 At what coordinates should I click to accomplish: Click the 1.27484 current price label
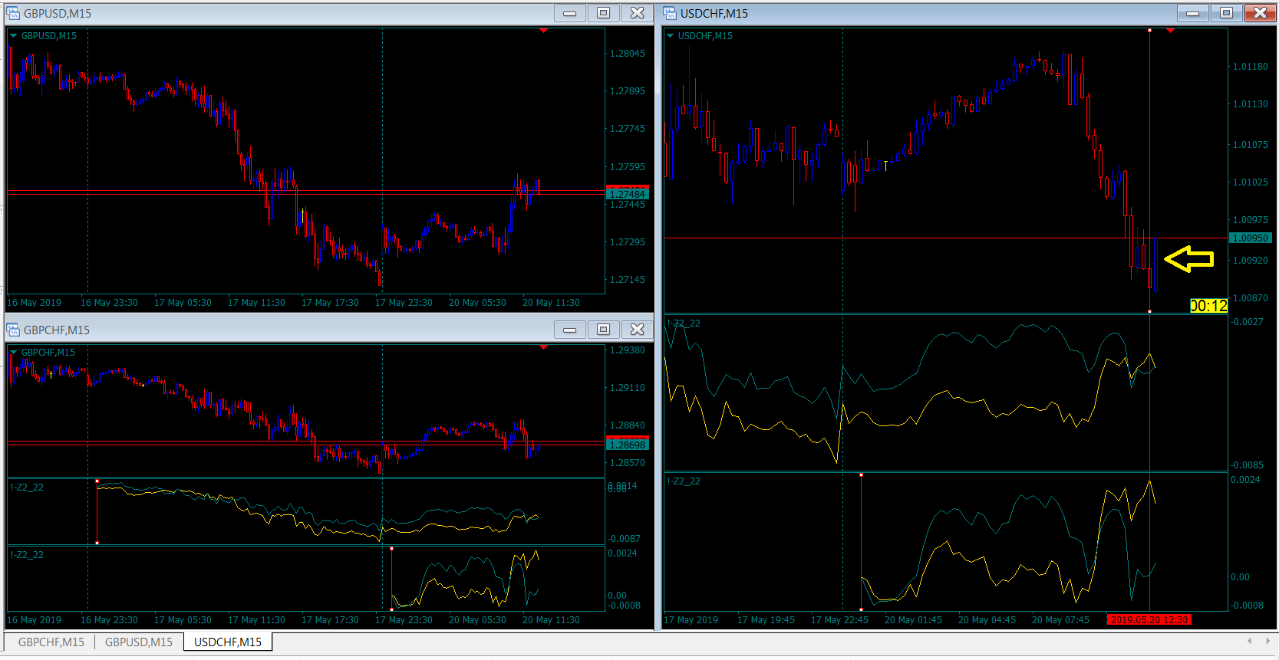(628, 194)
